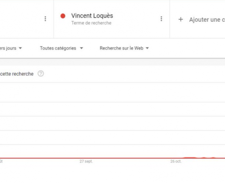Click the arrow next to 'jours' period
Screen dimensions: 225x183
(20, 48)
